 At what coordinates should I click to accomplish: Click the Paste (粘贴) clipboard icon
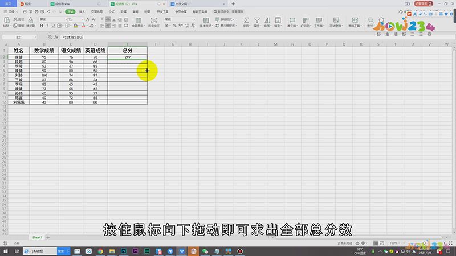pos(6,20)
